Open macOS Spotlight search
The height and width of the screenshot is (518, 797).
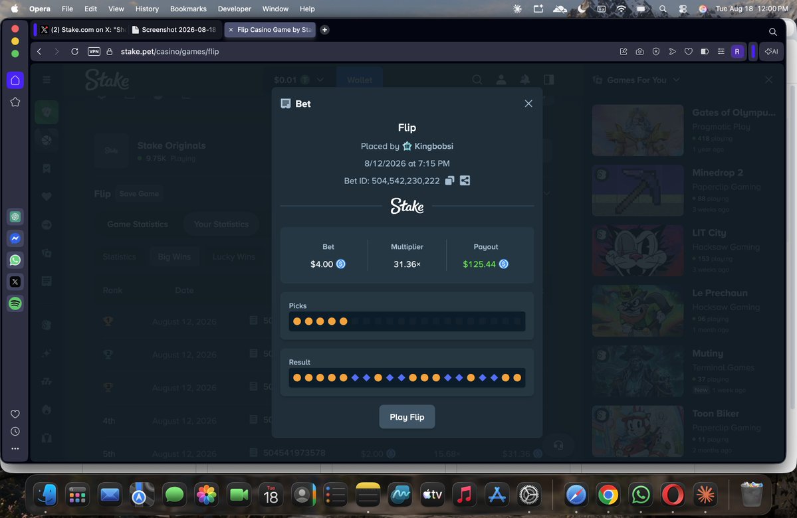[662, 9]
